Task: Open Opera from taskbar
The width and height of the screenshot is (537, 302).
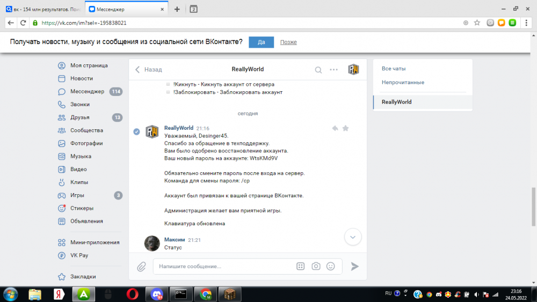Action: click(133, 294)
